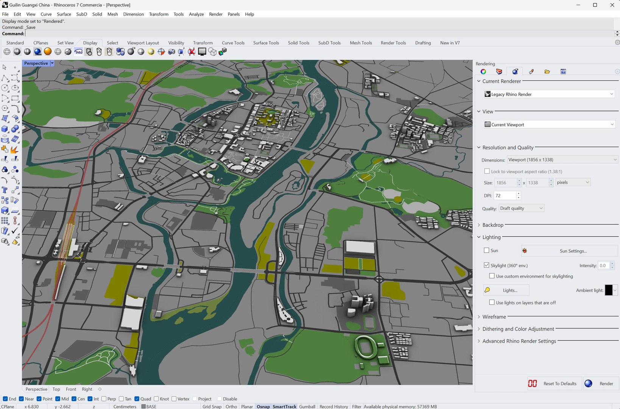
Task: Select the Ellipse tool in sidebar
Action: tap(15, 88)
